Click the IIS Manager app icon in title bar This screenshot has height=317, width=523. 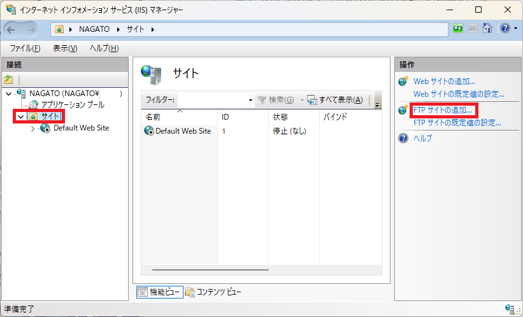click(10, 9)
